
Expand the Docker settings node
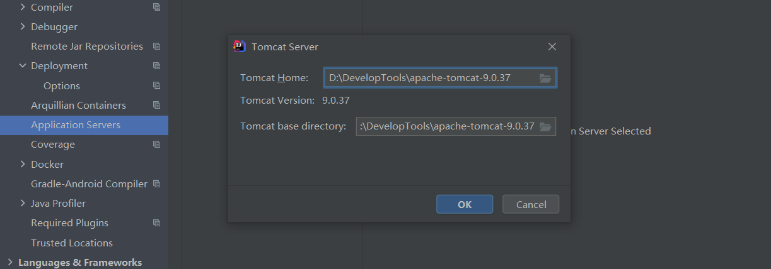23,164
